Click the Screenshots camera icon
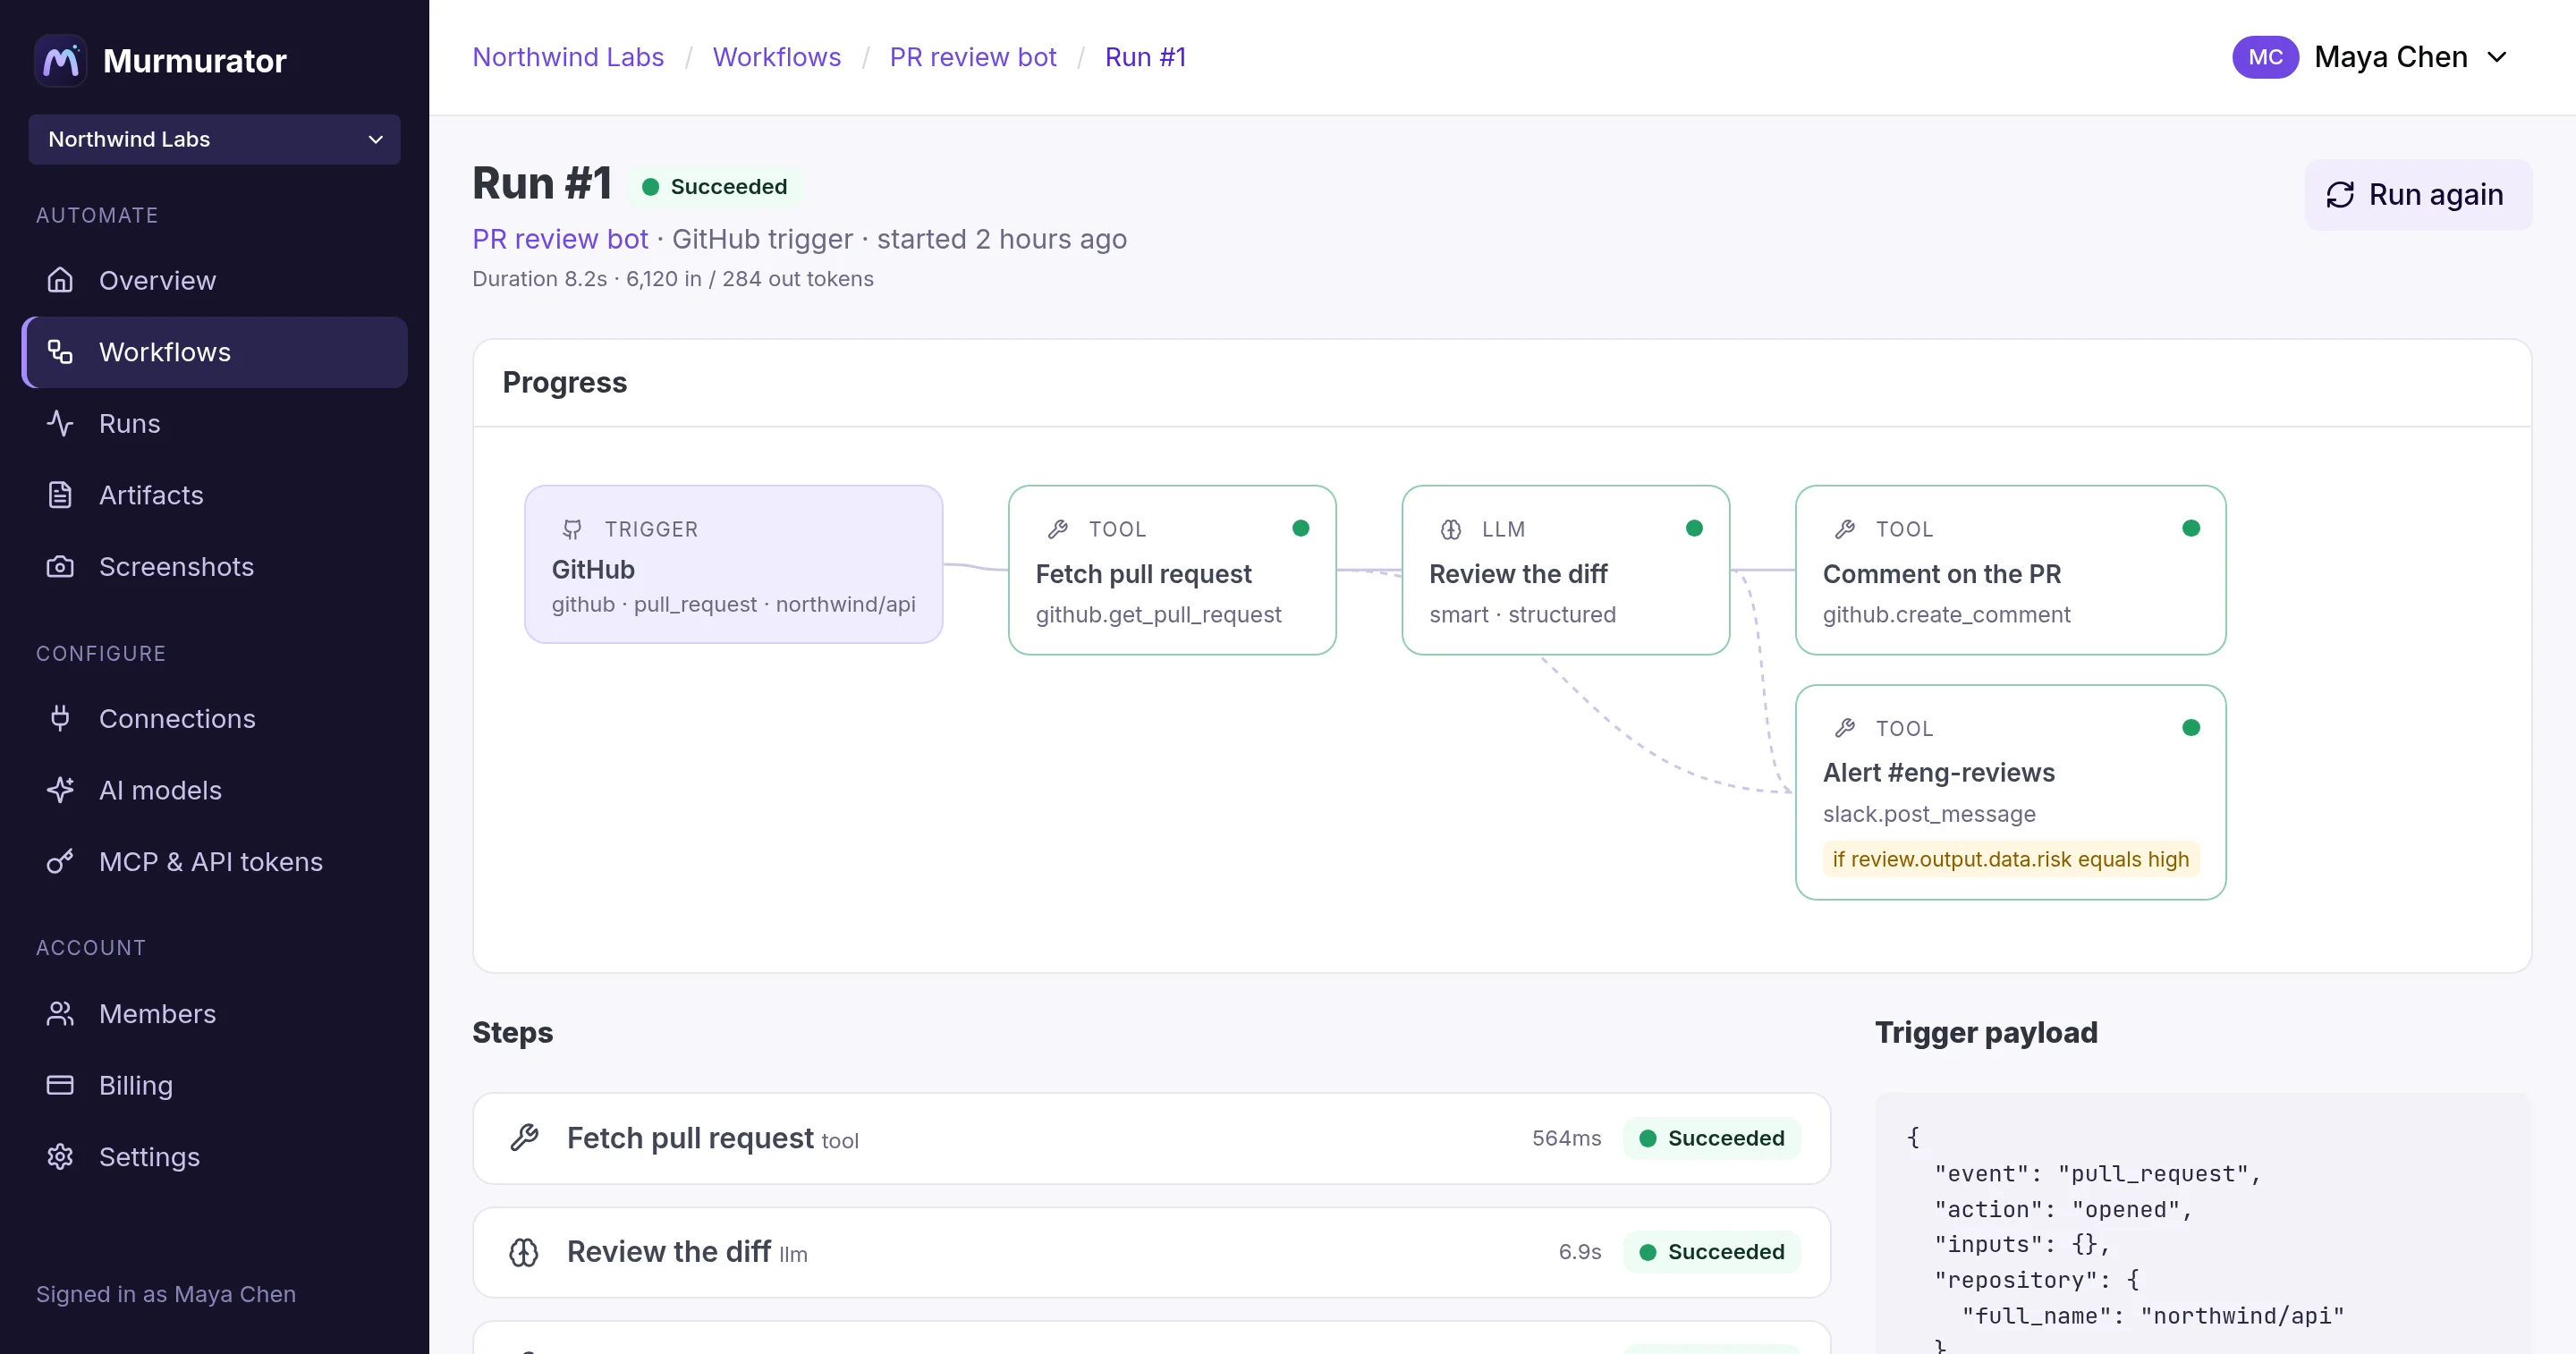Screen dimensions: 2576x1354 [60, 567]
